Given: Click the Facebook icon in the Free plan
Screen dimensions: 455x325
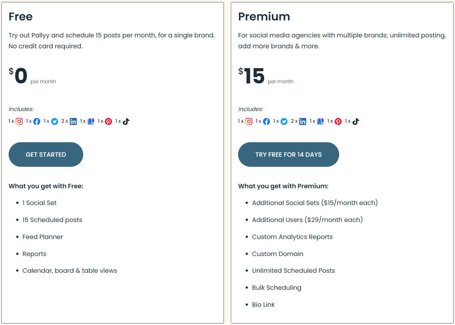Looking at the screenshot, I should pyautogui.click(x=37, y=121).
